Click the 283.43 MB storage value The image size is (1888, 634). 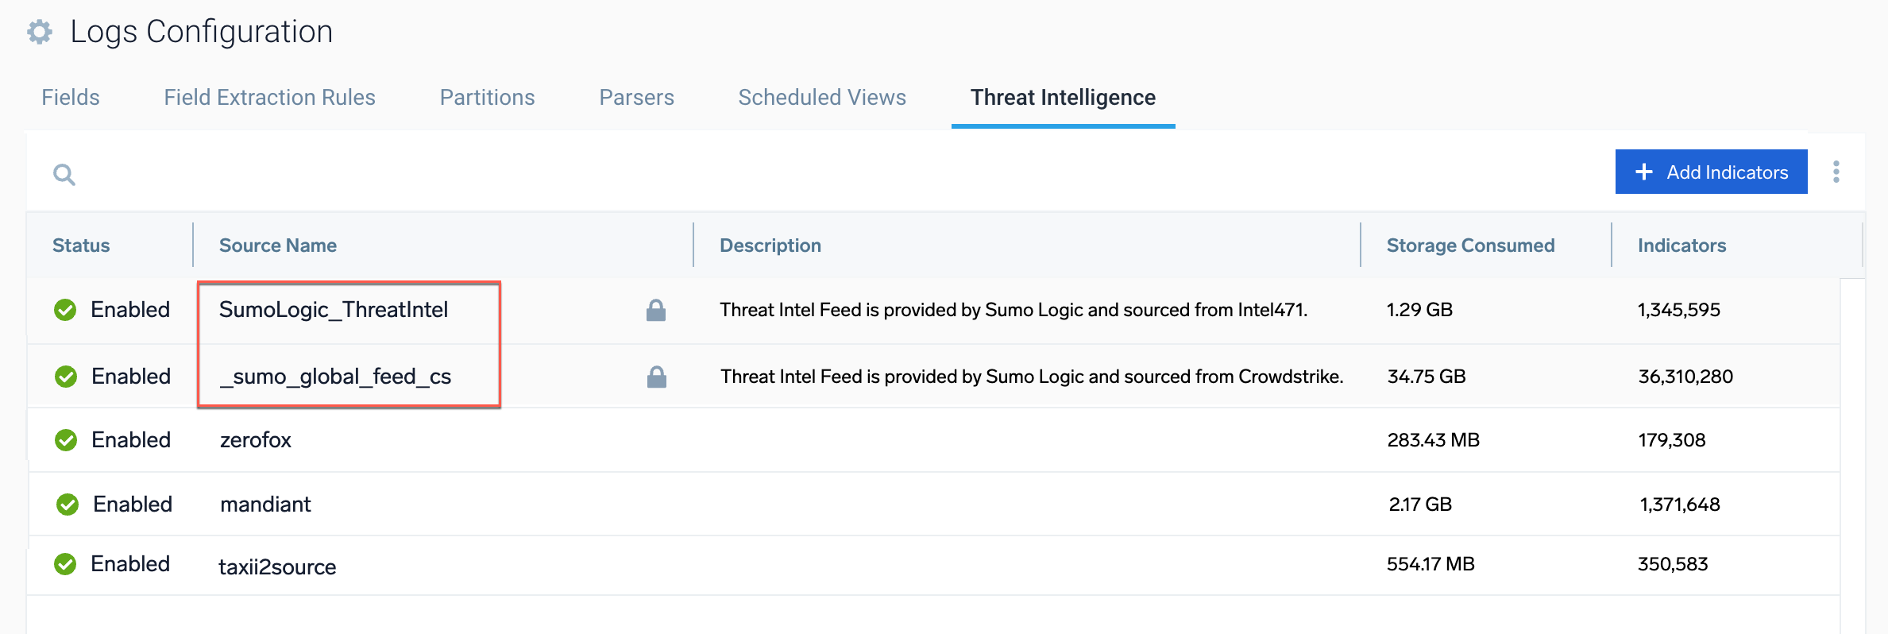tap(1434, 440)
